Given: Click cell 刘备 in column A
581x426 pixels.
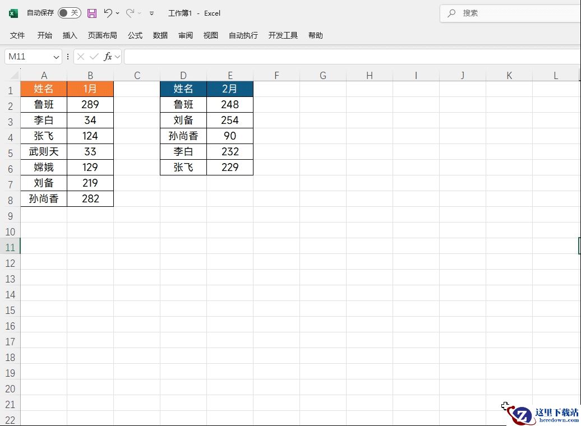Looking at the screenshot, I should pyautogui.click(x=44, y=183).
